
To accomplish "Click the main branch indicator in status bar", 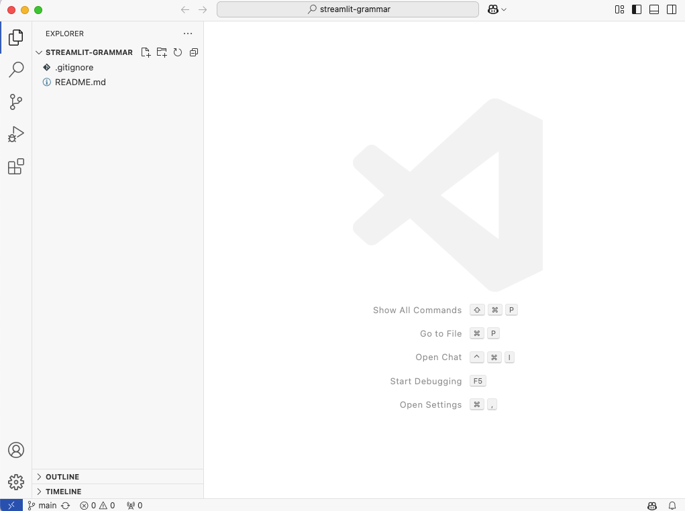I will 43,505.
